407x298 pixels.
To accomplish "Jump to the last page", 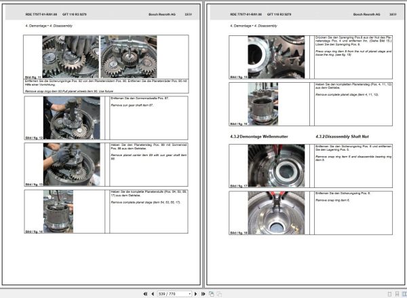I will tap(203, 294).
